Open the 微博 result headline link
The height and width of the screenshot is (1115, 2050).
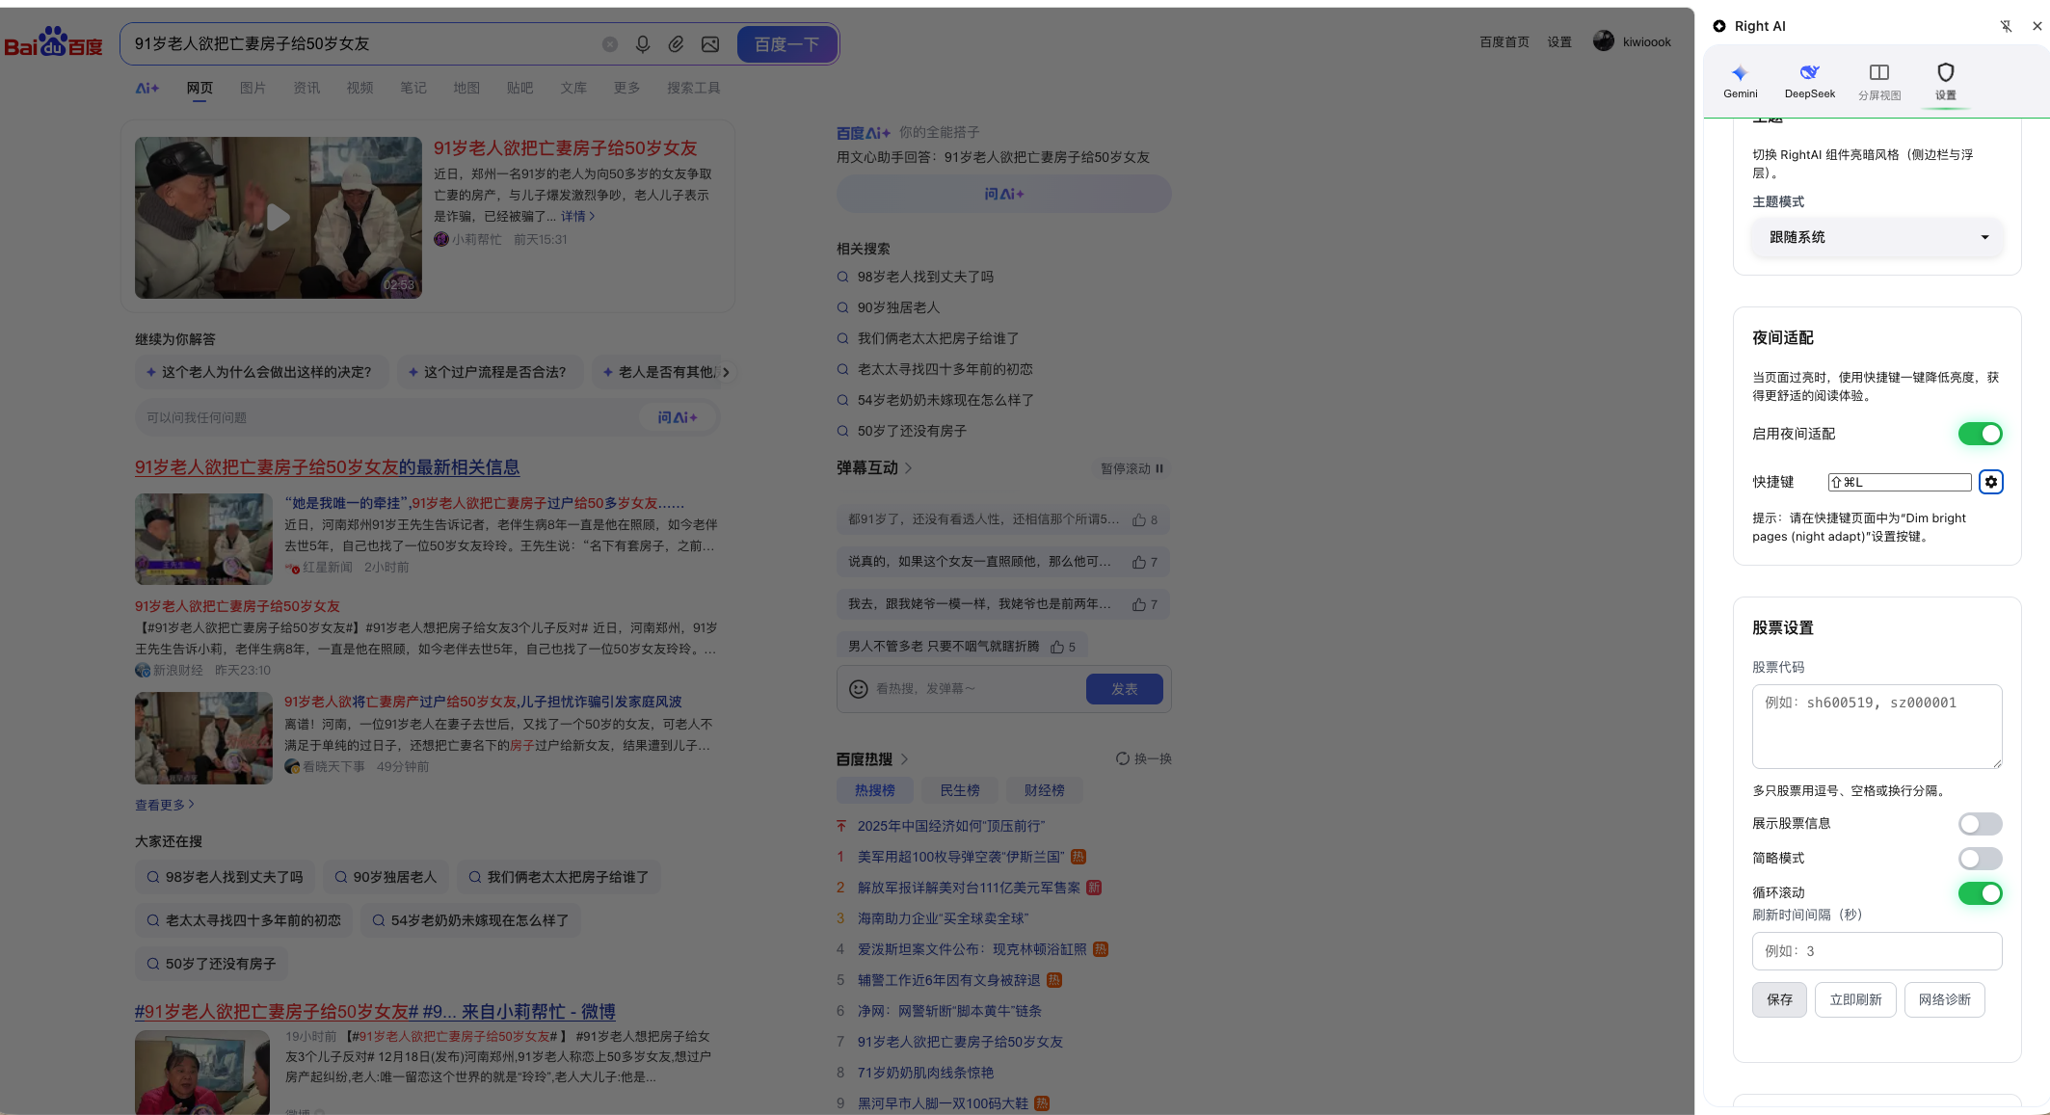coord(375,1012)
